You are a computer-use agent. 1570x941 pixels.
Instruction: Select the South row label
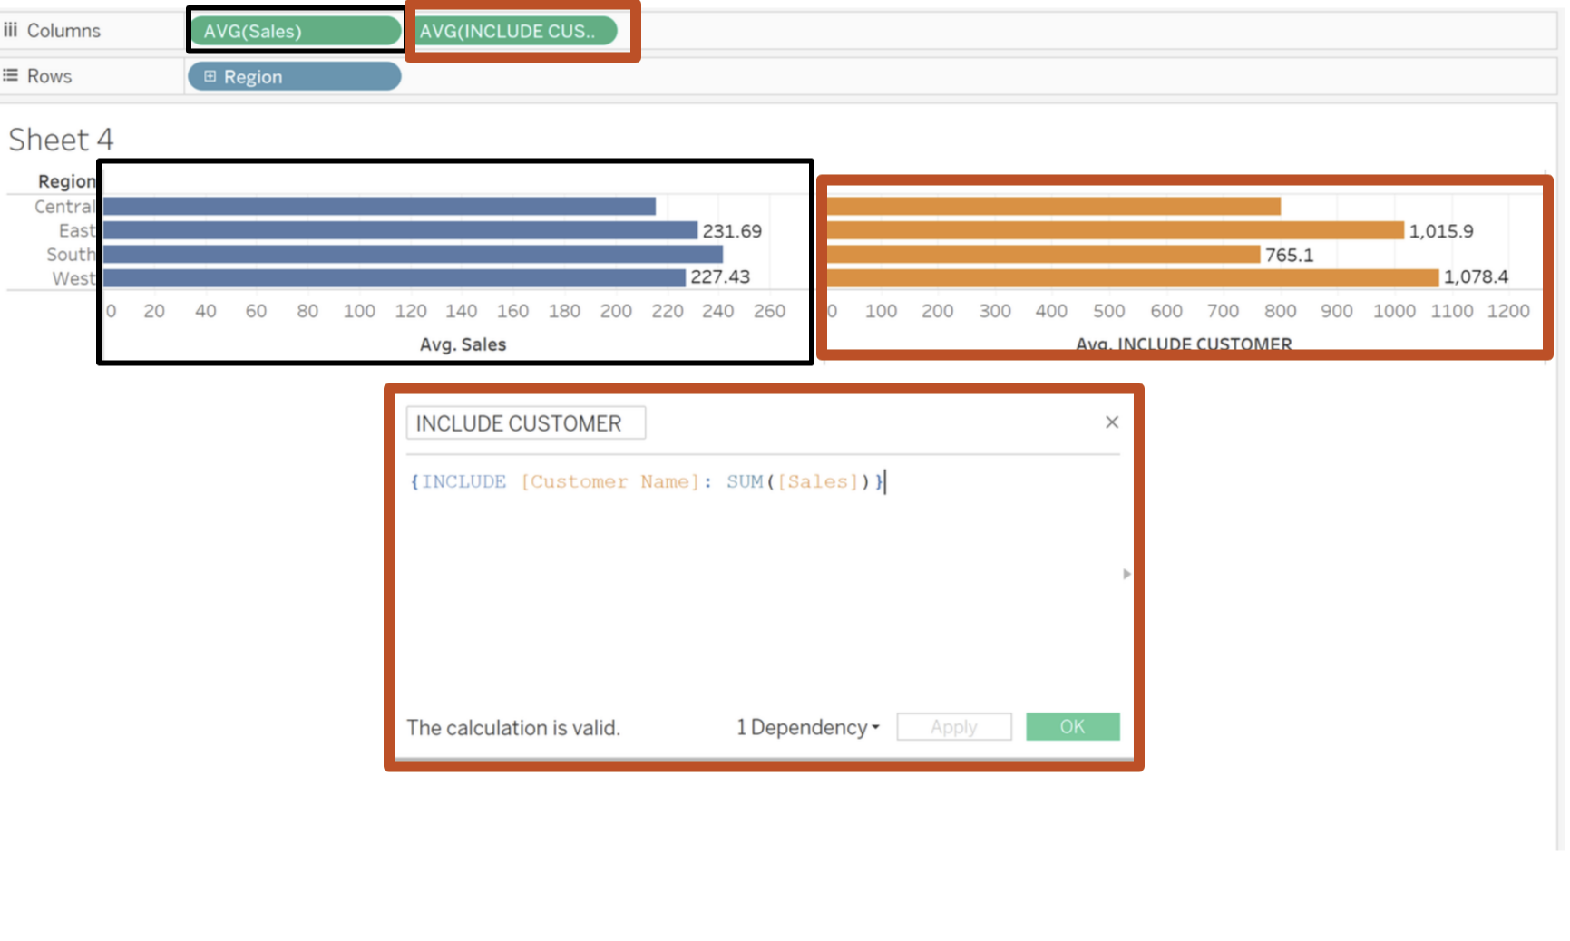[x=71, y=255]
